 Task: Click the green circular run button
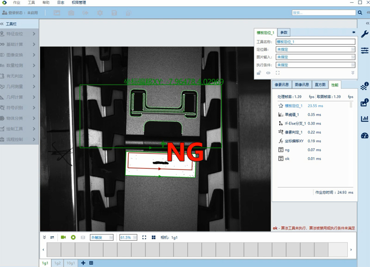click(73, 237)
